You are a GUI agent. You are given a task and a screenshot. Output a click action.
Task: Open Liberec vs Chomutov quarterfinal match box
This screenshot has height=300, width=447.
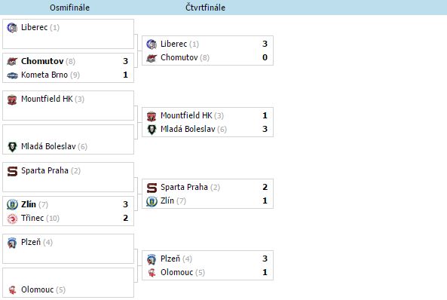[207, 51]
